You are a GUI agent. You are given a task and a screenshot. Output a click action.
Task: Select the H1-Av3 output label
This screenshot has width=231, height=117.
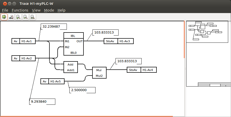125,41
